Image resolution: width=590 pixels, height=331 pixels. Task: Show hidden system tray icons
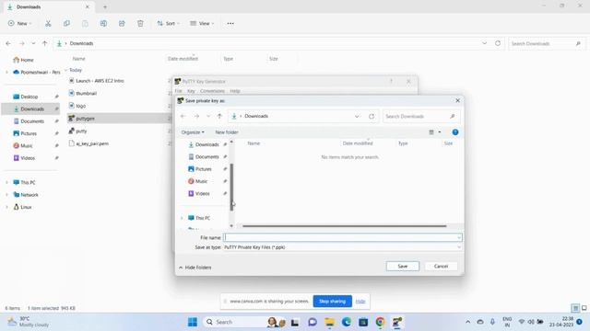tap(467, 322)
